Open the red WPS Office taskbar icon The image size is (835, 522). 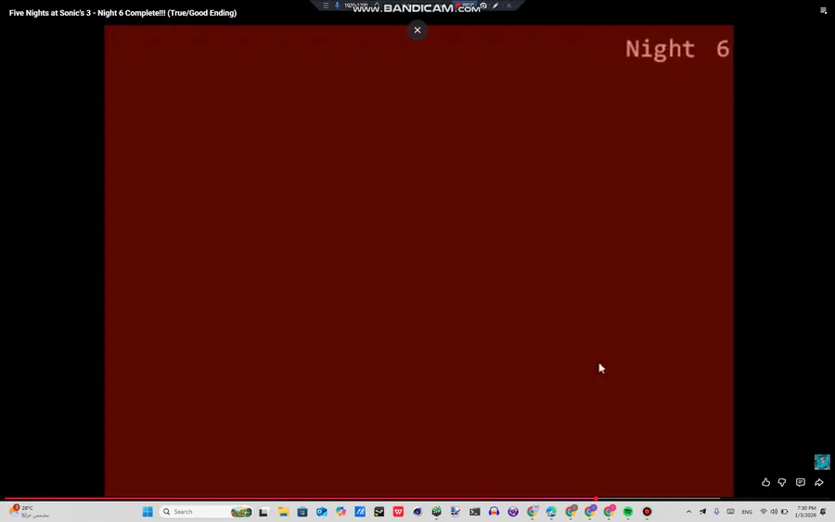[398, 512]
